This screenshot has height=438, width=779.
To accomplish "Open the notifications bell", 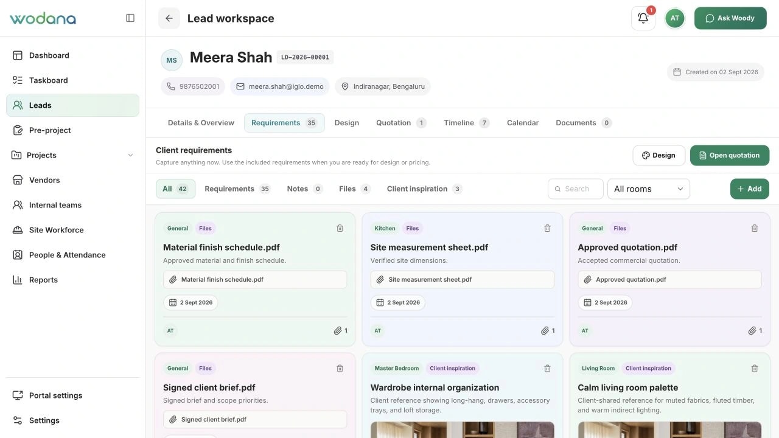I will pyautogui.click(x=643, y=18).
